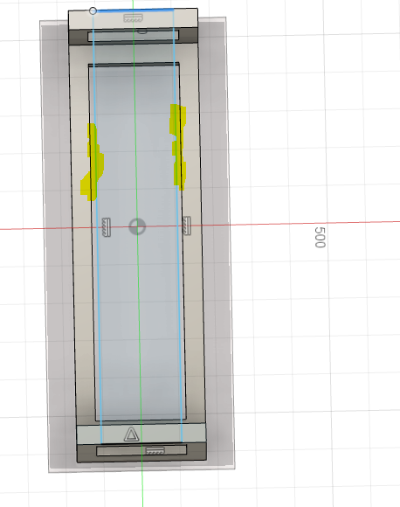Click the white sketch endpoint circle at top

[93, 11]
